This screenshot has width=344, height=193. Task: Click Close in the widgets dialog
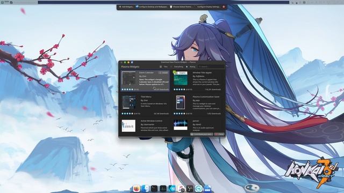[219, 134]
